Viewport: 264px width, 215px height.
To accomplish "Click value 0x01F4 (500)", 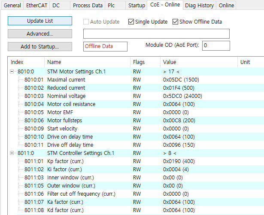I will point(179,88).
